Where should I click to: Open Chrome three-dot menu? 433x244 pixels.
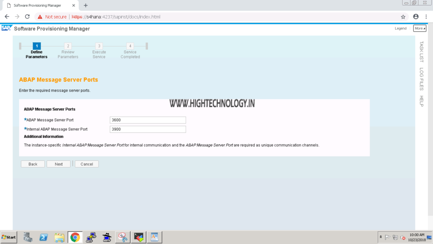click(x=426, y=17)
